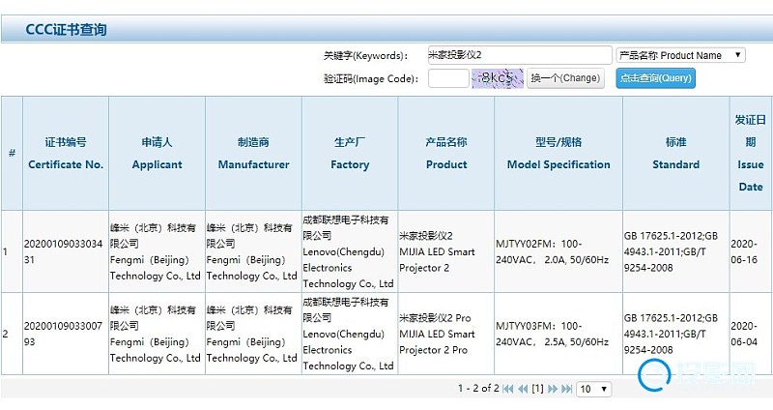Image resolution: width=773 pixels, height=410 pixels.
Task: Click row 1 manufacturer Fengmi (Beijing) cell
Action: 253,251
